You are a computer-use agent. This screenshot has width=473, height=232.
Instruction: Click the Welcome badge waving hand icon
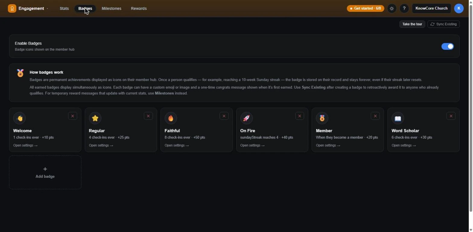[x=20, y=118]
